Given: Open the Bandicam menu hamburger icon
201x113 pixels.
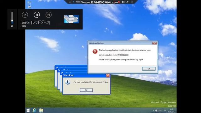Looking at the screenshot, I should click(70, 2).
